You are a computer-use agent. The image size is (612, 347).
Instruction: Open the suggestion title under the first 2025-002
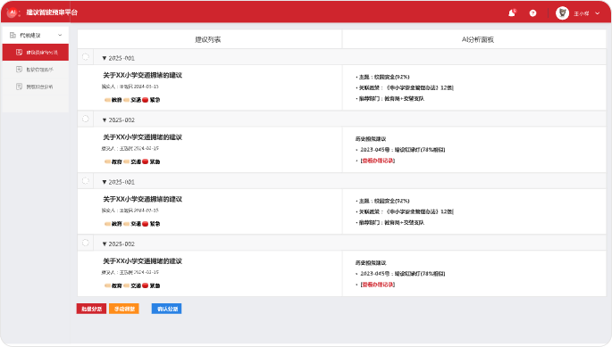[x=142, y=137]
